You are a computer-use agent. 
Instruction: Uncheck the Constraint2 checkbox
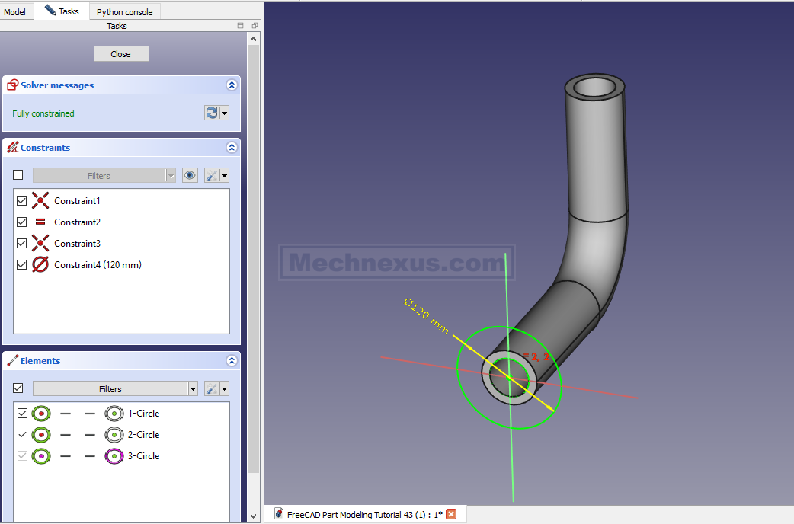tap(22, 222)
